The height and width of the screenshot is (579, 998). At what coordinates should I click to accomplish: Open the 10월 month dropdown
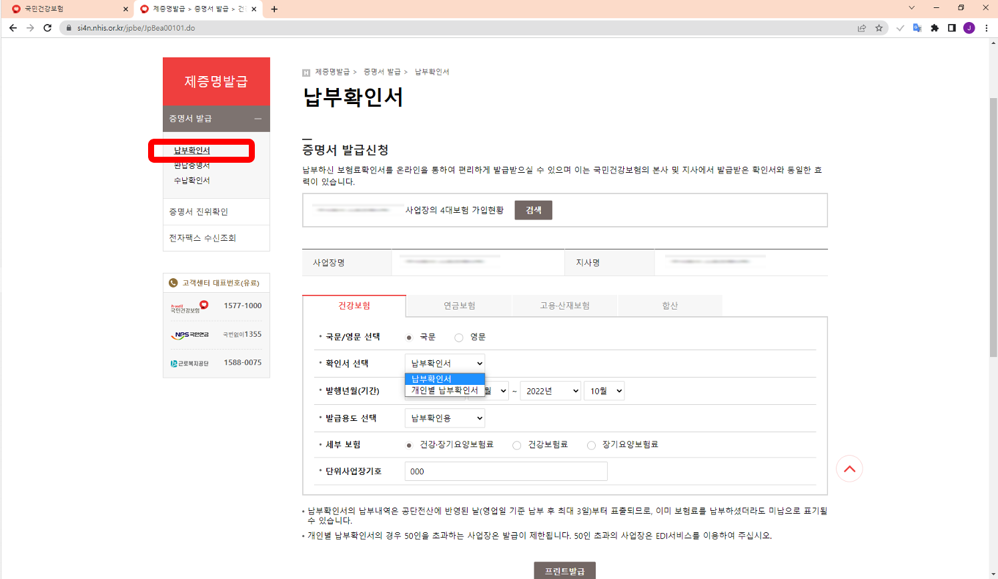604,390
